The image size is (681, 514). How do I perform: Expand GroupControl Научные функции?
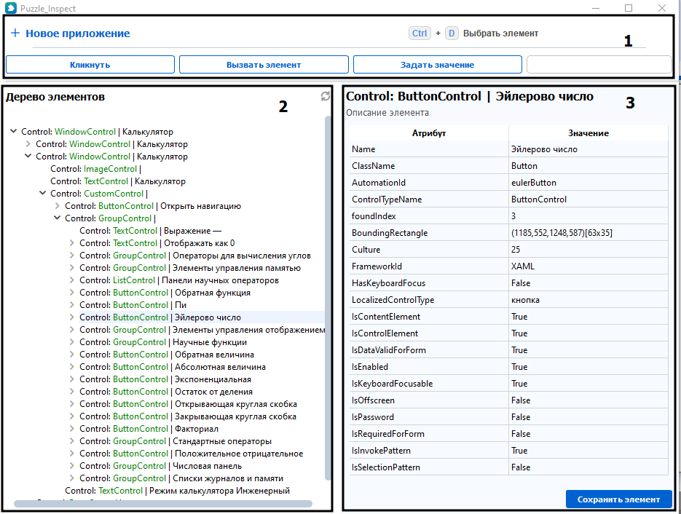click(x=72, y=341)
